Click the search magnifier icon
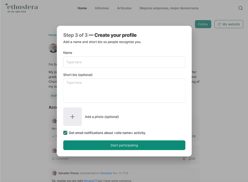248x182 pixels. point(240,8)
